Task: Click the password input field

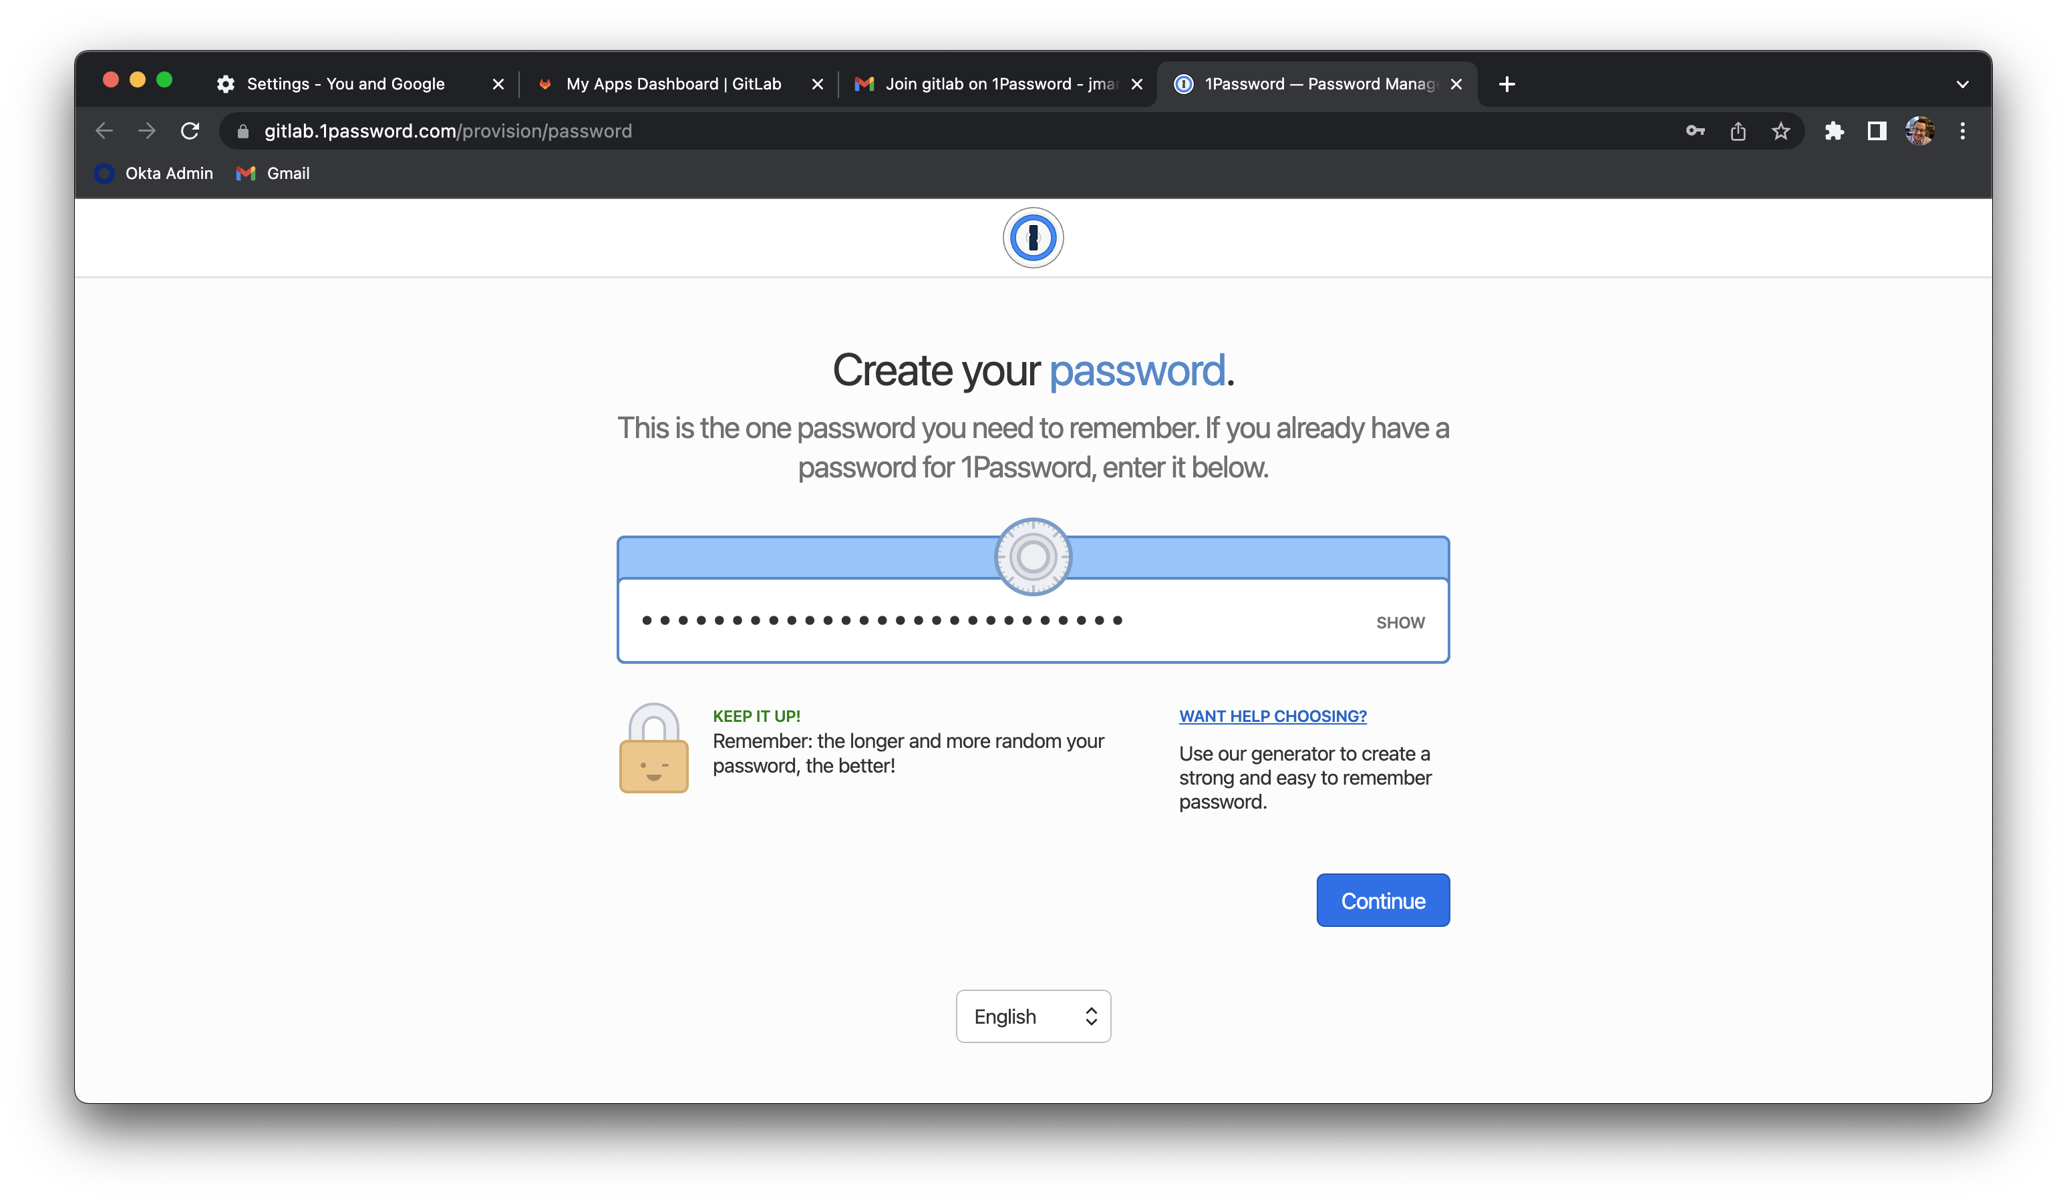Action: pos(984,622)
